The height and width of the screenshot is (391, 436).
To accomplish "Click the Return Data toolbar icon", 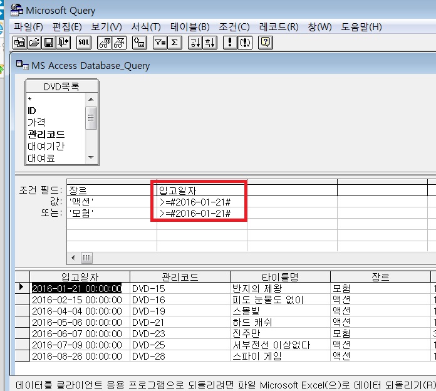I will tap(63, 42).
